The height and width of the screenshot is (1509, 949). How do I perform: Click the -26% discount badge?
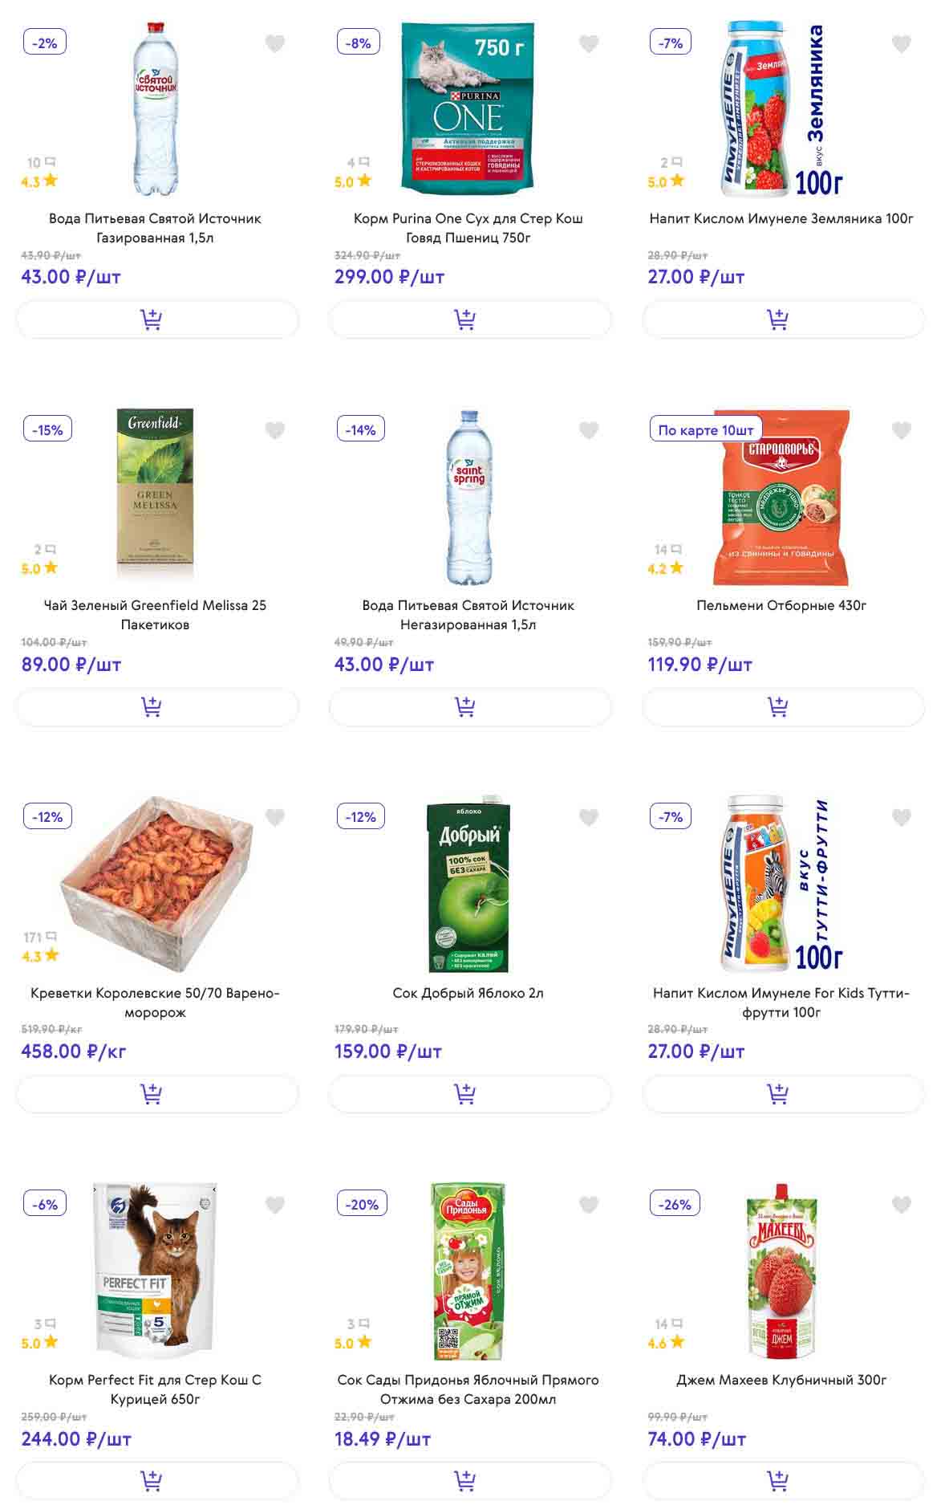[675, 1204]
